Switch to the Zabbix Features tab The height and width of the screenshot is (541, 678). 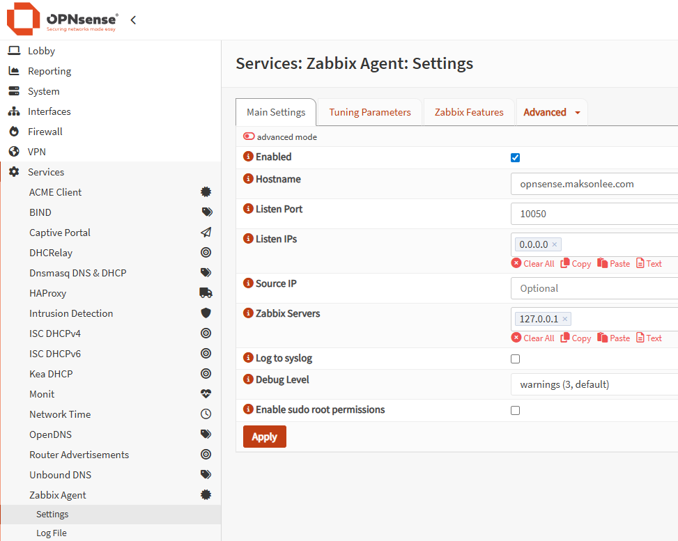pyautogui.click(x=469, y=112)
